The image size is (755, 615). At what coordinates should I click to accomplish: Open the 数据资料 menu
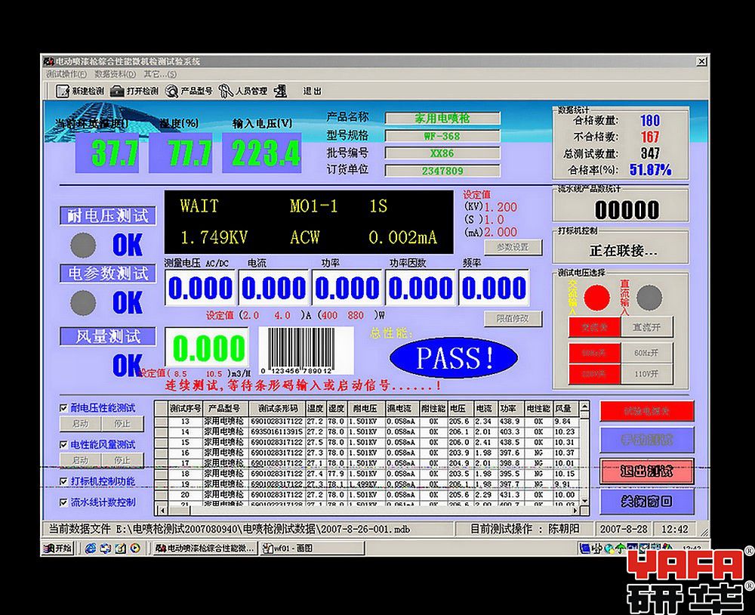tap(115, 74)
